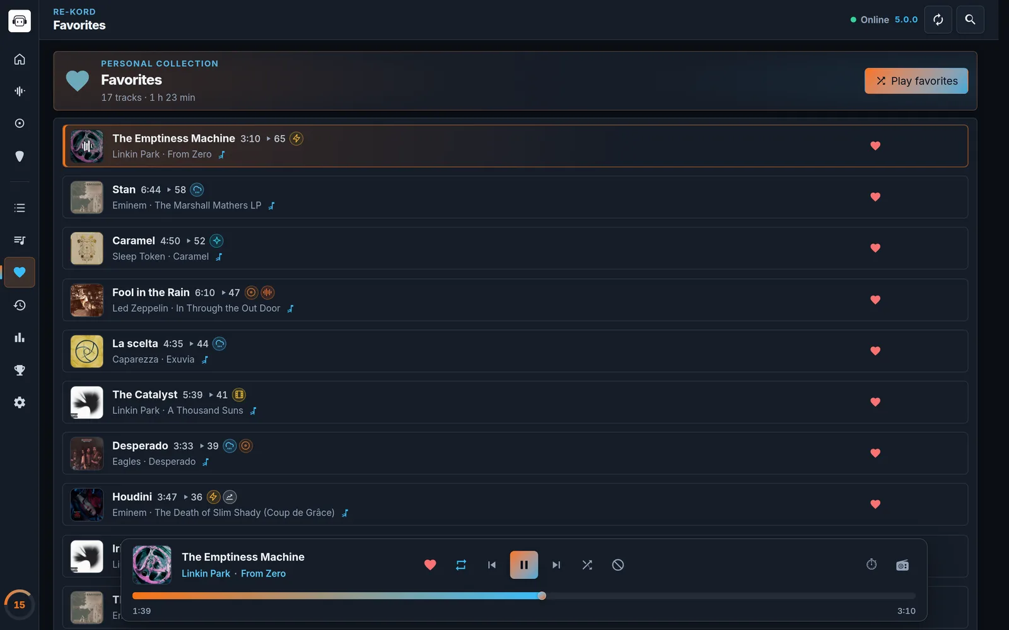This screenshot has width=1009, height=630.
Task: Toggle favorite heart in player bar
Action: click(x=430, y=565)
